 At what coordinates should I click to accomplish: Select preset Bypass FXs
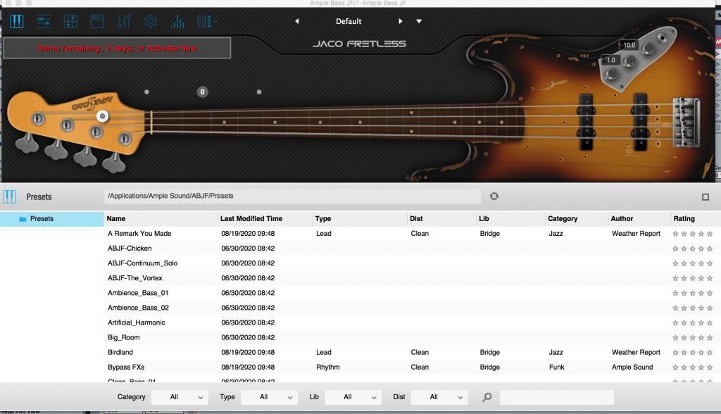click(126, 367)
